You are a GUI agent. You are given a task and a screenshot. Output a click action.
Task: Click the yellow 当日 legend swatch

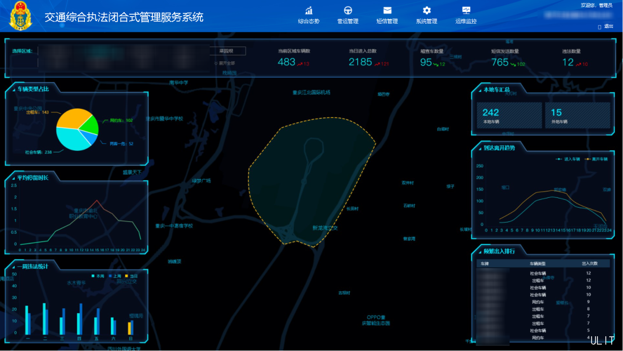(127, 276)
